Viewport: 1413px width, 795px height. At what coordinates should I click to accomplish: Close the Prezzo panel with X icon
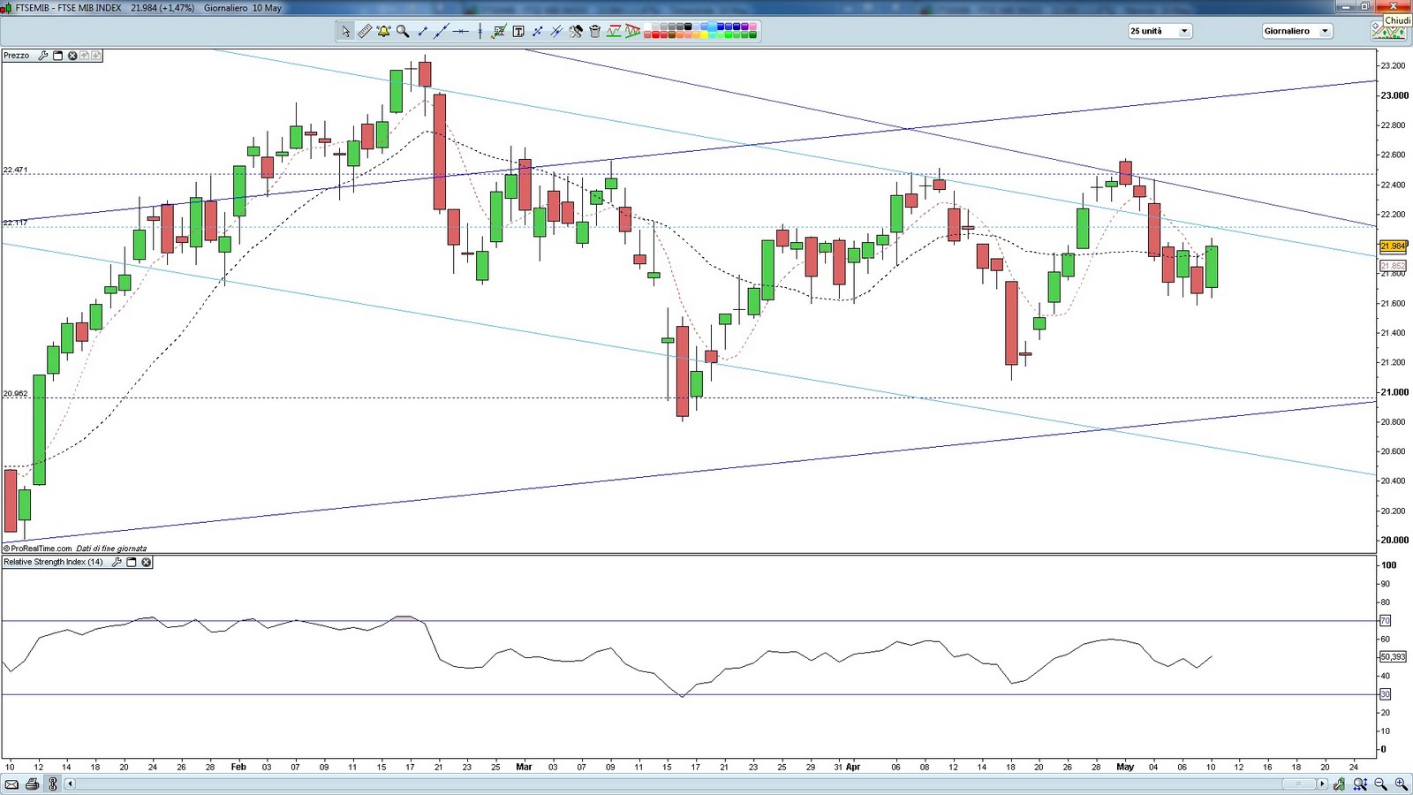[72, 55]
